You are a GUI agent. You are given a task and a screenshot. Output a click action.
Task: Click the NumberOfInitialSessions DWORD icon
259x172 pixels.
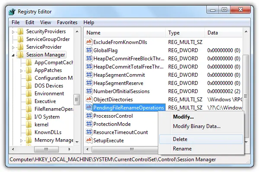[x=89, y=91]
